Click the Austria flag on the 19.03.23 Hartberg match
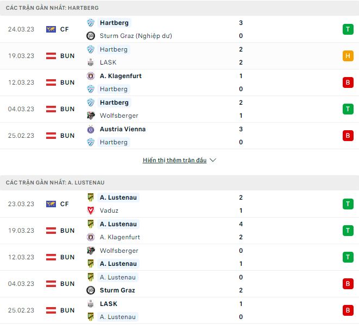 51,56
